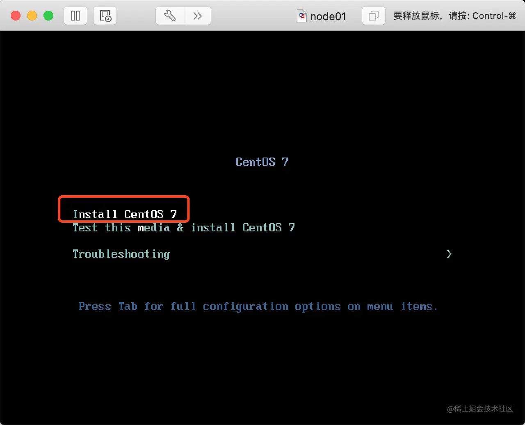Click the Press Tab hint text
Image resolution: width=525 pixels, height=425 pixels.
pyautogui.click(x=258, y=306)
